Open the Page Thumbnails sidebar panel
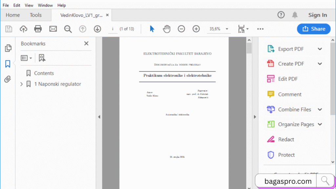Image resolution: width=336 pixels, height=189 pixels. [x=8, y=48]
